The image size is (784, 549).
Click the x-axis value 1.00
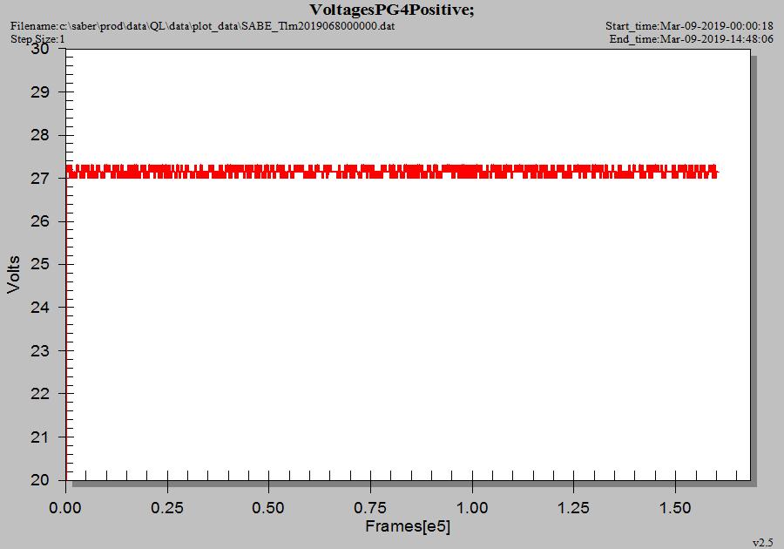pos(472,508)
